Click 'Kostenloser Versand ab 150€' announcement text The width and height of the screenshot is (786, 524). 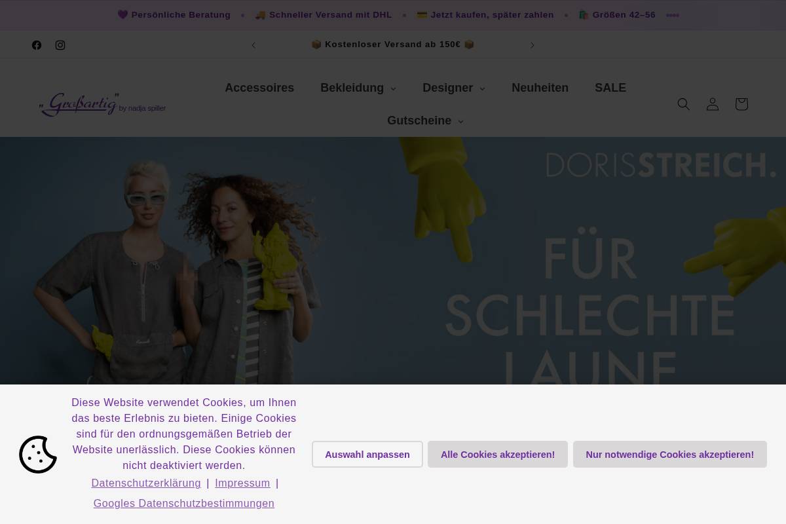click(393, 45)
